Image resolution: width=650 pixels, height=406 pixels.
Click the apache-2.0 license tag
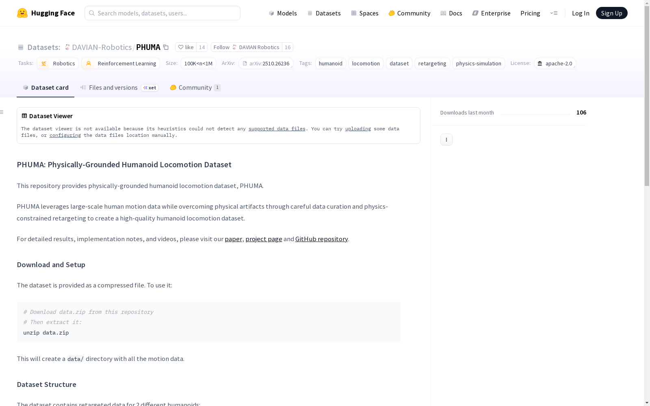[x=555, y=63]
